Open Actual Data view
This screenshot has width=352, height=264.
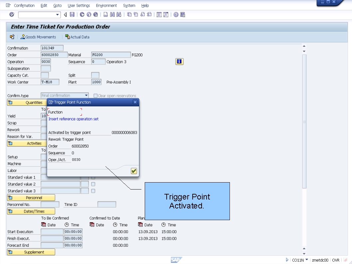pyautogui.click(x=77, y=37)
